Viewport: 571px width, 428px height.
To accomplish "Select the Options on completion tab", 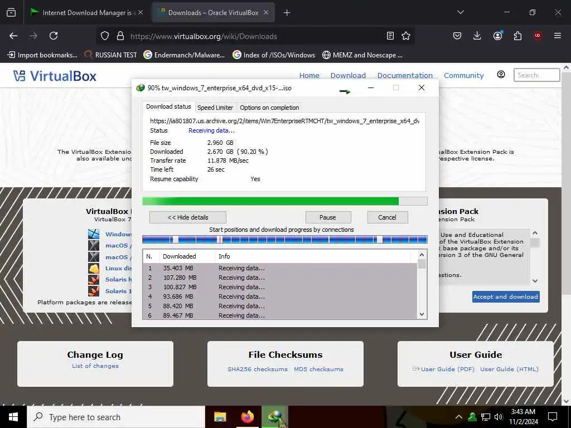I will [269, 108].
